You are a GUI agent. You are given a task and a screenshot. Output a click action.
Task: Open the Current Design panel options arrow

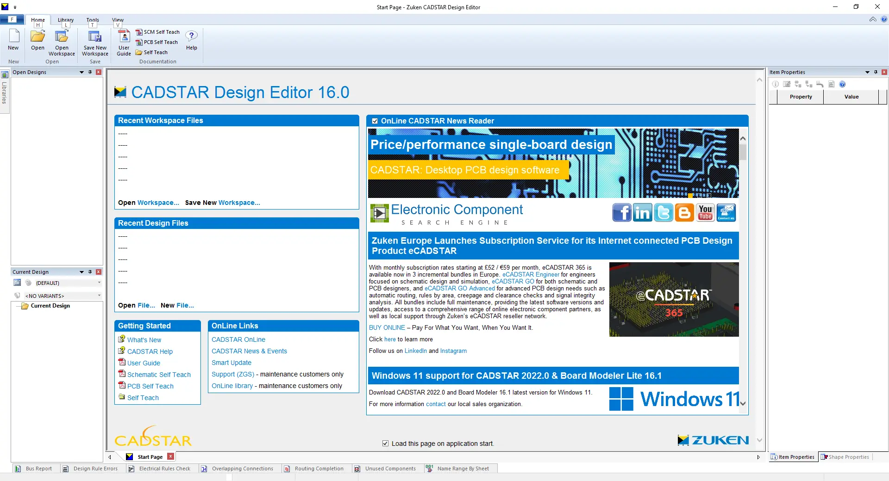click(x=81, y=272)
